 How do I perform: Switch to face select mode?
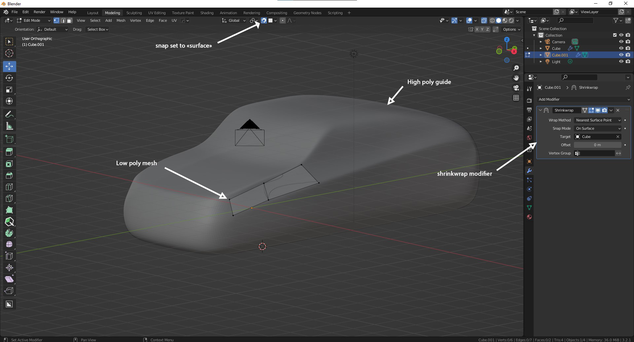click(x=70, y=20)
